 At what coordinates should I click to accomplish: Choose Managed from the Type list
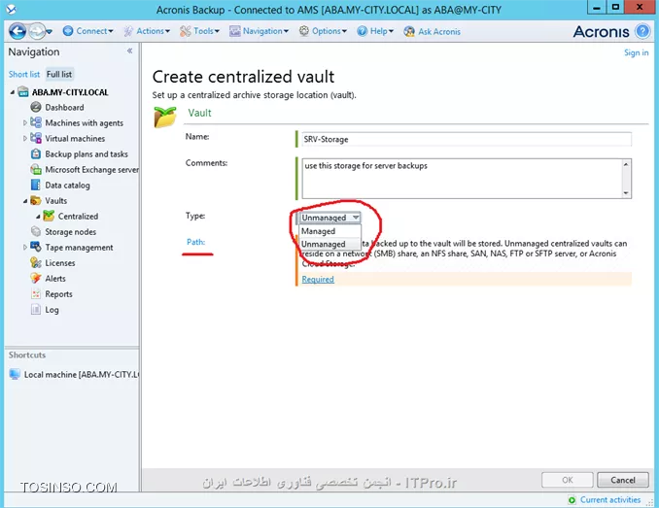(329, 231)
